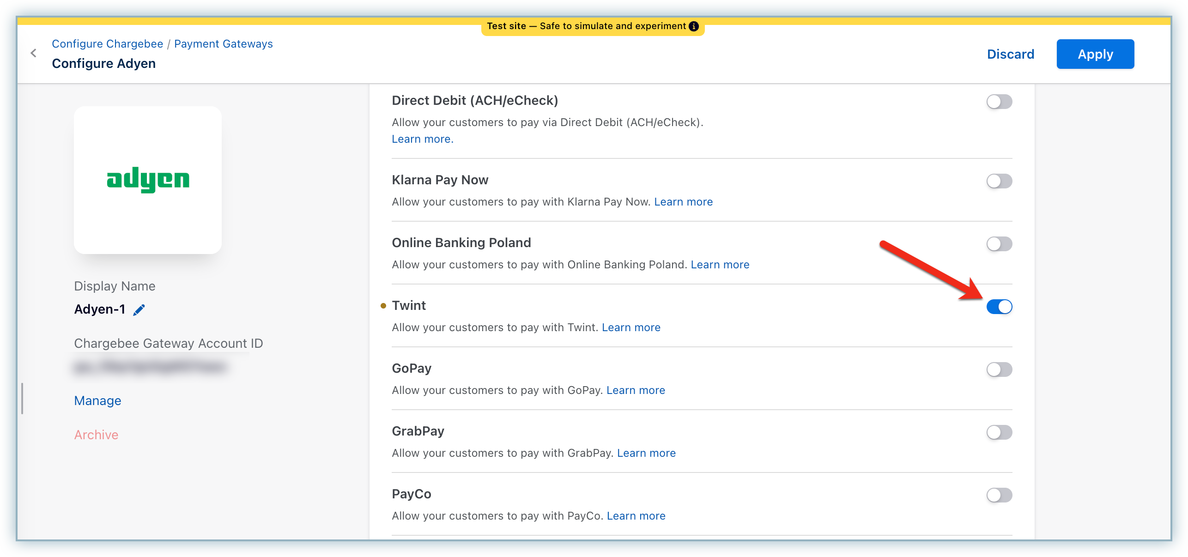Click the Configure Adyen page title
The width and height of the screenshot is (1188, 557).
click(x=104, y=63)
